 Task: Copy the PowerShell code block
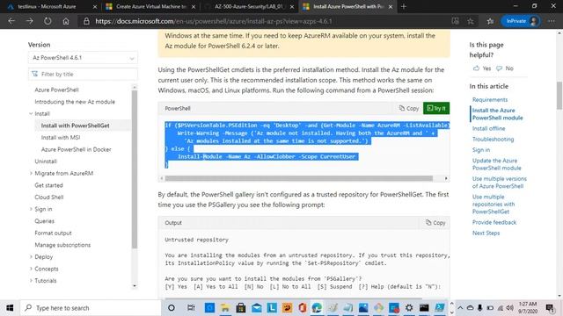(408, 108)
